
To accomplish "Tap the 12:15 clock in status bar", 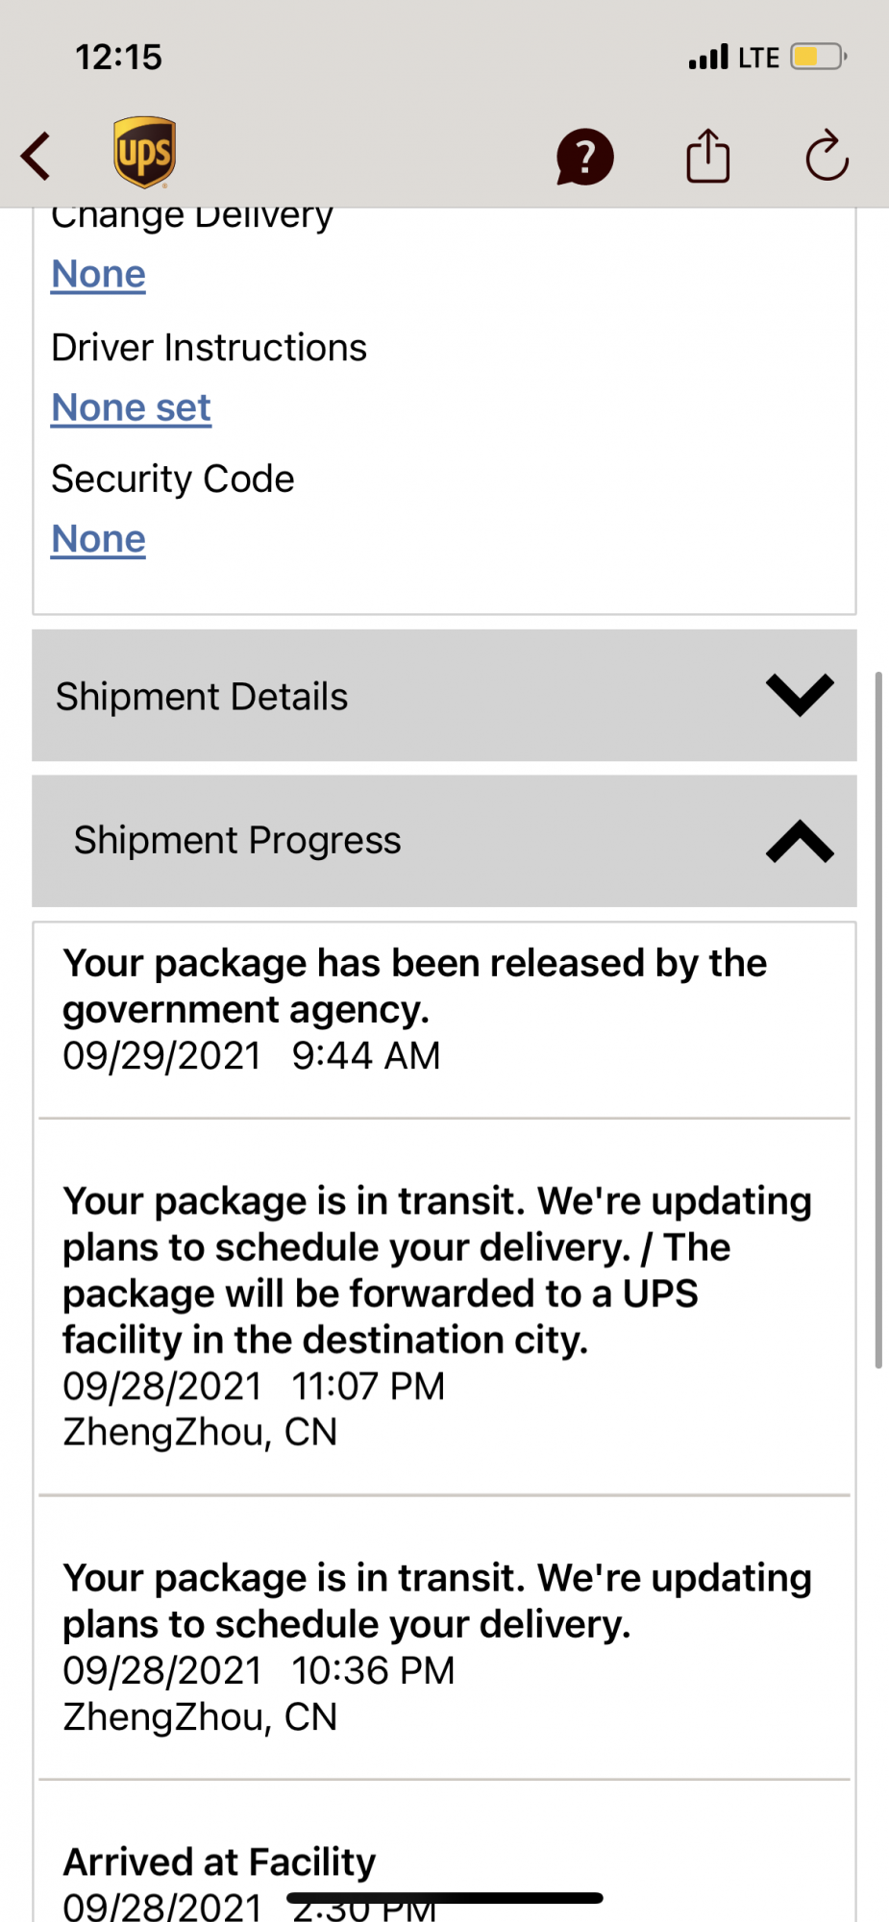I will (119, 58).
